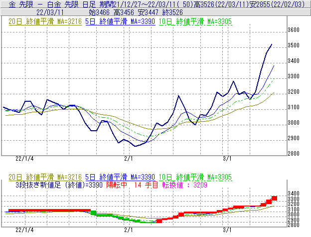311x237 pixels.
Task: Click the 14 手目 count text
Action: tap(146, 185)
